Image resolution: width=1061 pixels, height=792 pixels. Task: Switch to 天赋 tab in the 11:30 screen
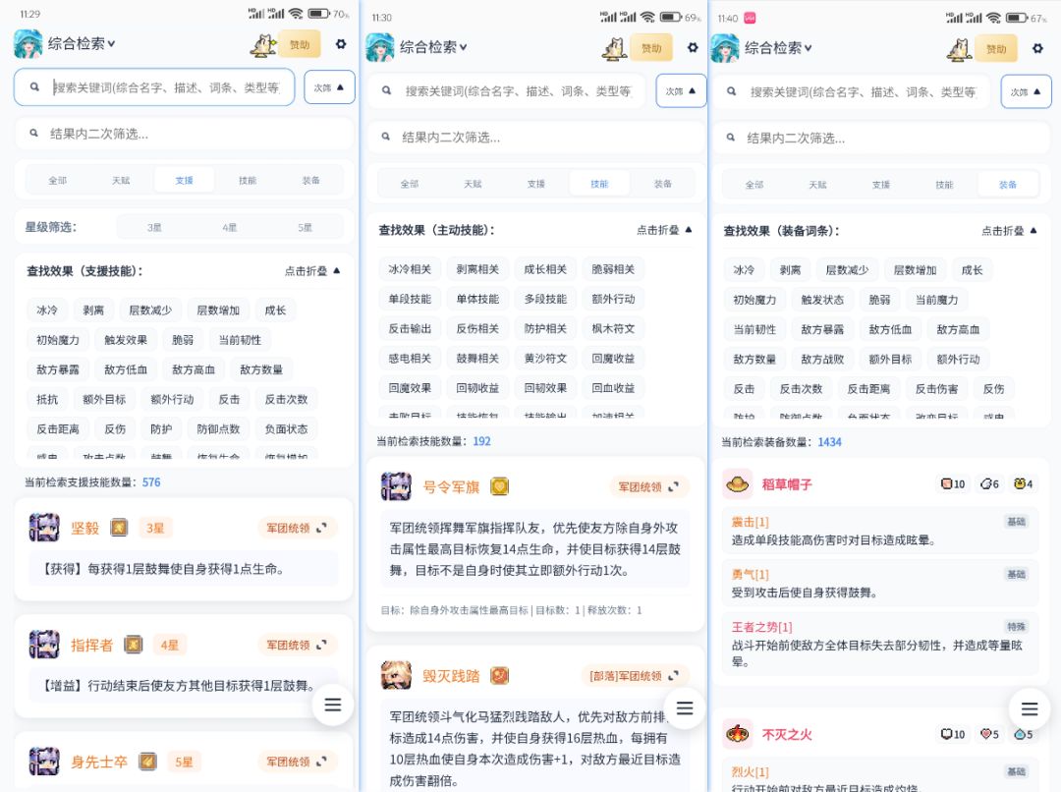(x=473, y=184)
